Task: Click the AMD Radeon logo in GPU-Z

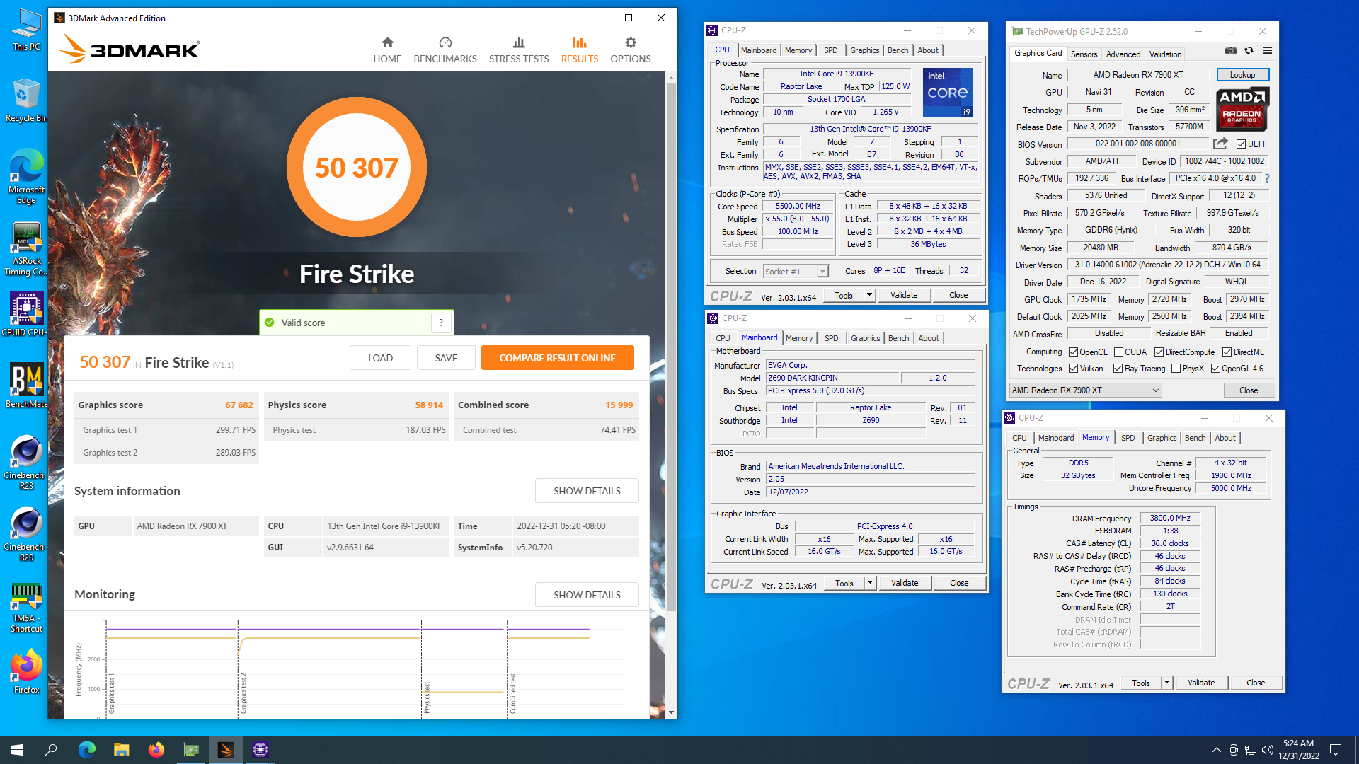Action: pyautogui.click(x=1242, y=108)
